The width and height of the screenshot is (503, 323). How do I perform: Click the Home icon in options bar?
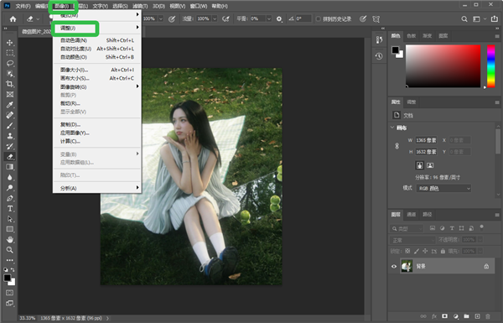click(x=13, y=19)
